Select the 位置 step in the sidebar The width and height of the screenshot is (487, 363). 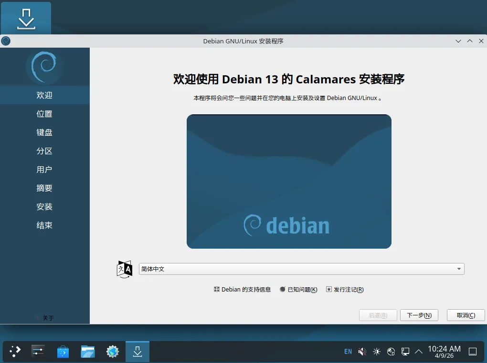45,114
